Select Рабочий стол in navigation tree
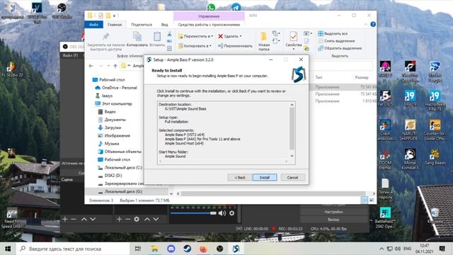The width and height of the screenshot is (453, 255). (x=112, y=79)
